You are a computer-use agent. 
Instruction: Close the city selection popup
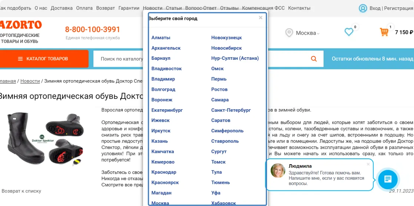[261, 18]
